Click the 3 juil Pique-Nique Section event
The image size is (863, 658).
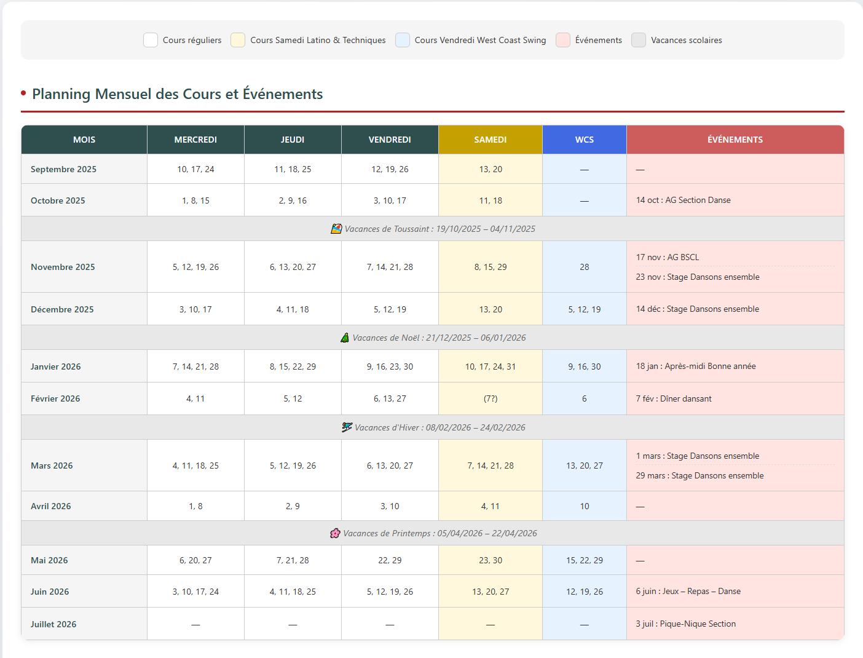pyautogui.click(x=686, y=624)
